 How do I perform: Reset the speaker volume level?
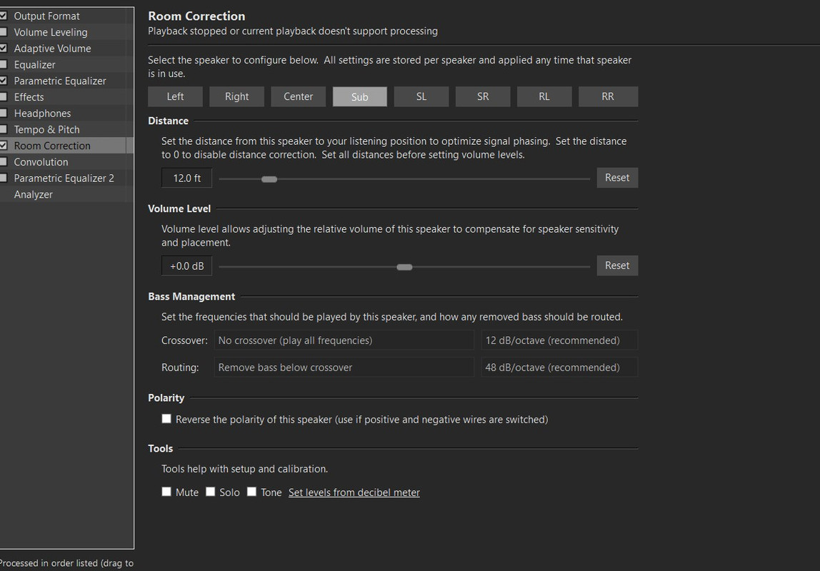point(617,266)
